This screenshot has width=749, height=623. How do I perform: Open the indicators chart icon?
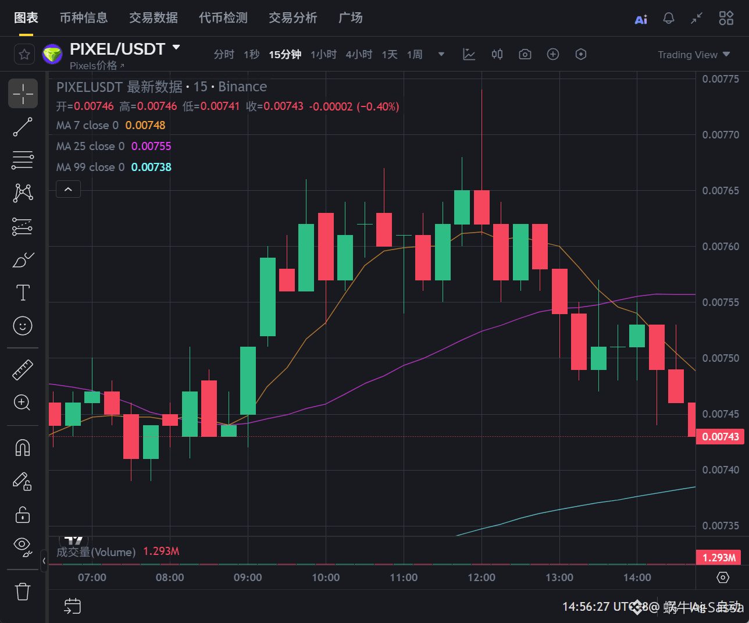point(469,55)
